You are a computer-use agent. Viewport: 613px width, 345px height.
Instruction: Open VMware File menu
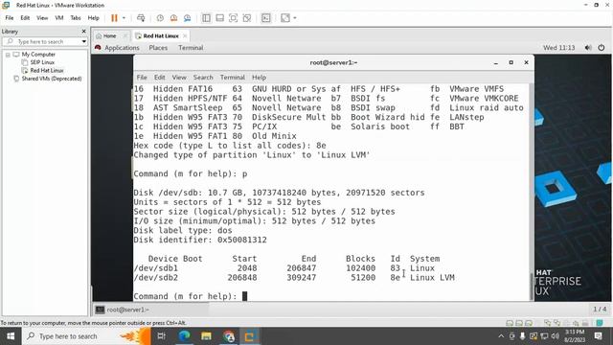10,18
